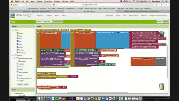The width and height of the screenshot is (179, 101).
Task: Show all tabs in Safari
Action: (x=166, y=5)
